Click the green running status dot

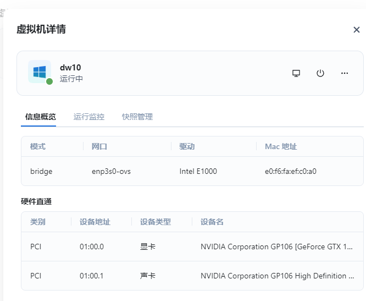[x=49, y=81]
